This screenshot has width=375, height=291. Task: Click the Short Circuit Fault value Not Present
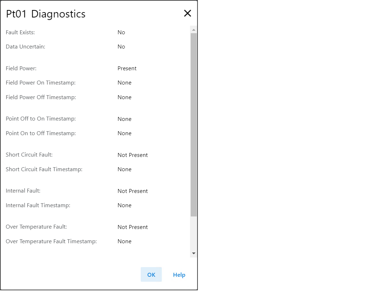(132, 155)
